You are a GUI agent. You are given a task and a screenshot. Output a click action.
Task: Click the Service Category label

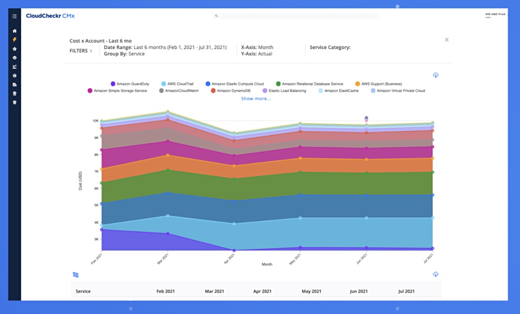click(x=330, y=48)
